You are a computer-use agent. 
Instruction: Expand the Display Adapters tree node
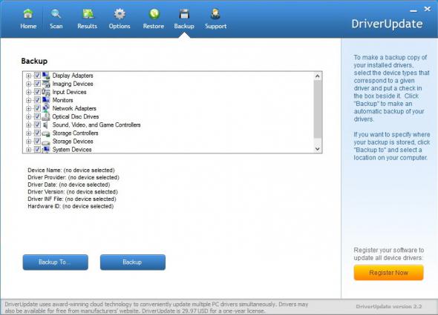click(x=28, y=76)
